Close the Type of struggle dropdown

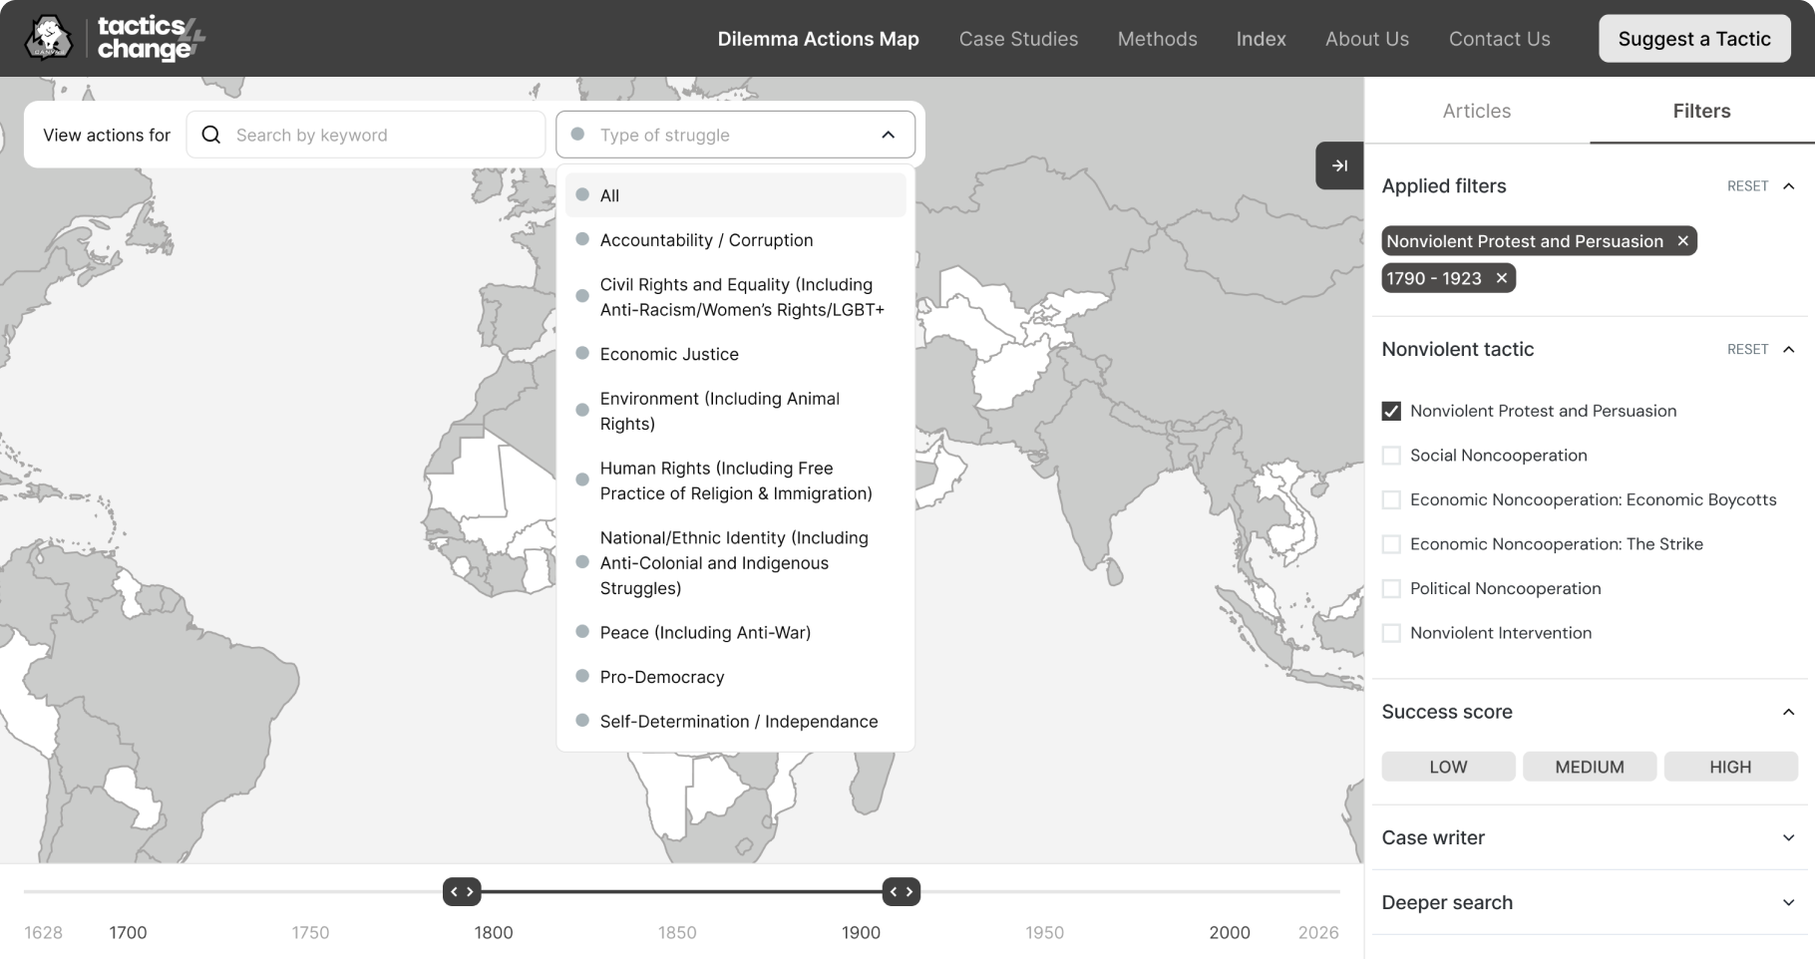(887, 134)
